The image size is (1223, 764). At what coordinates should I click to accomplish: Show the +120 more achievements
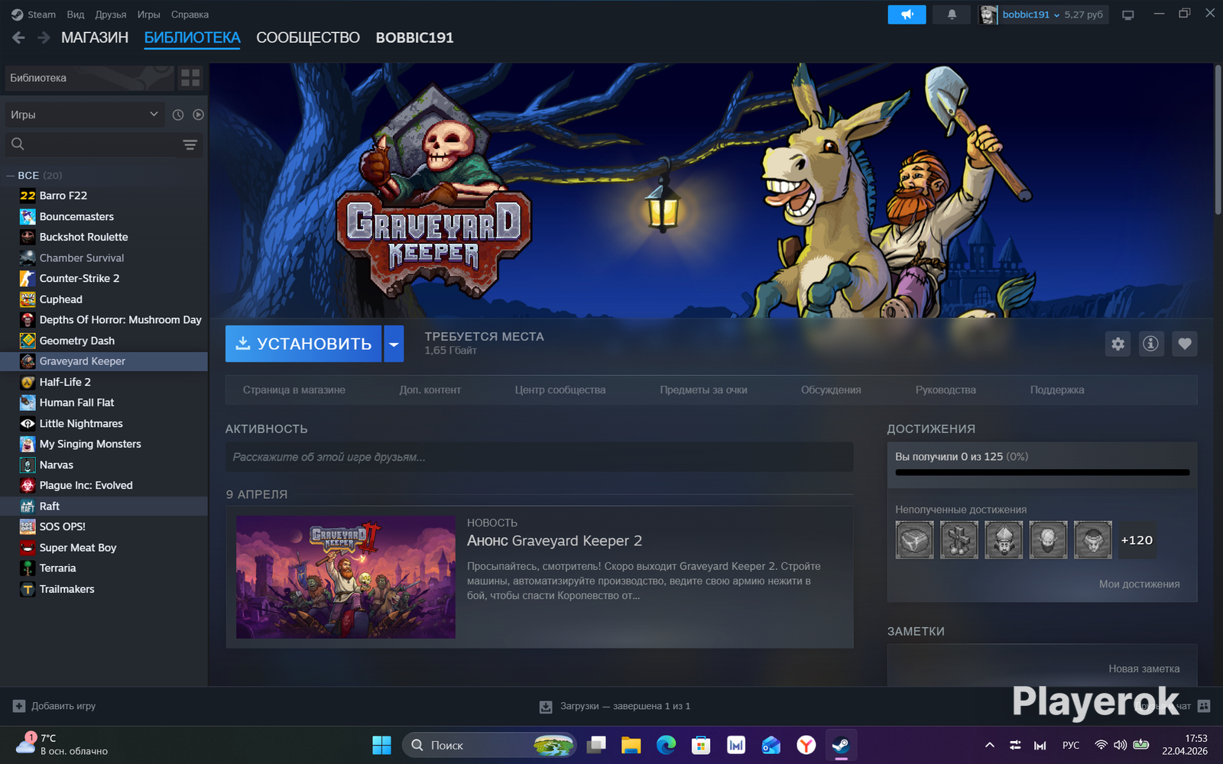[1137, 540]
